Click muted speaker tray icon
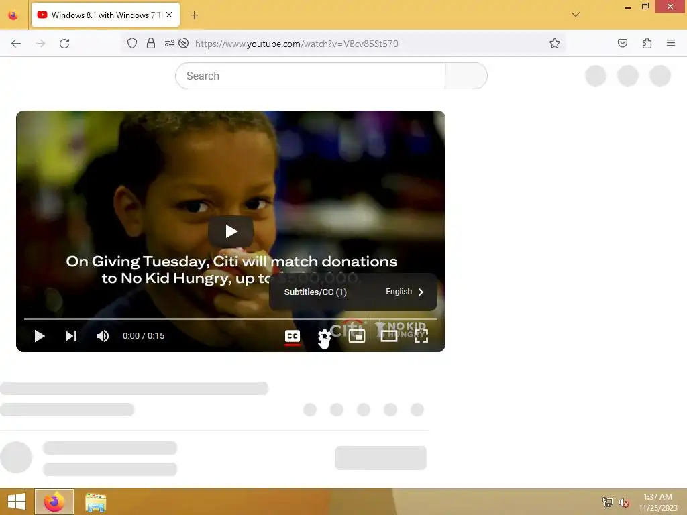687x515 pixels. click(624, 502)
